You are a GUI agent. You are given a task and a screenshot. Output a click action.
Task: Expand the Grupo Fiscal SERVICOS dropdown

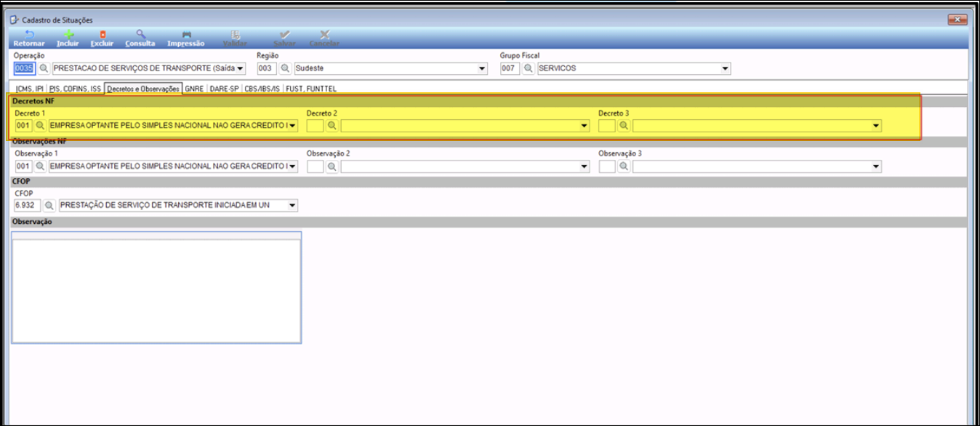725,68
